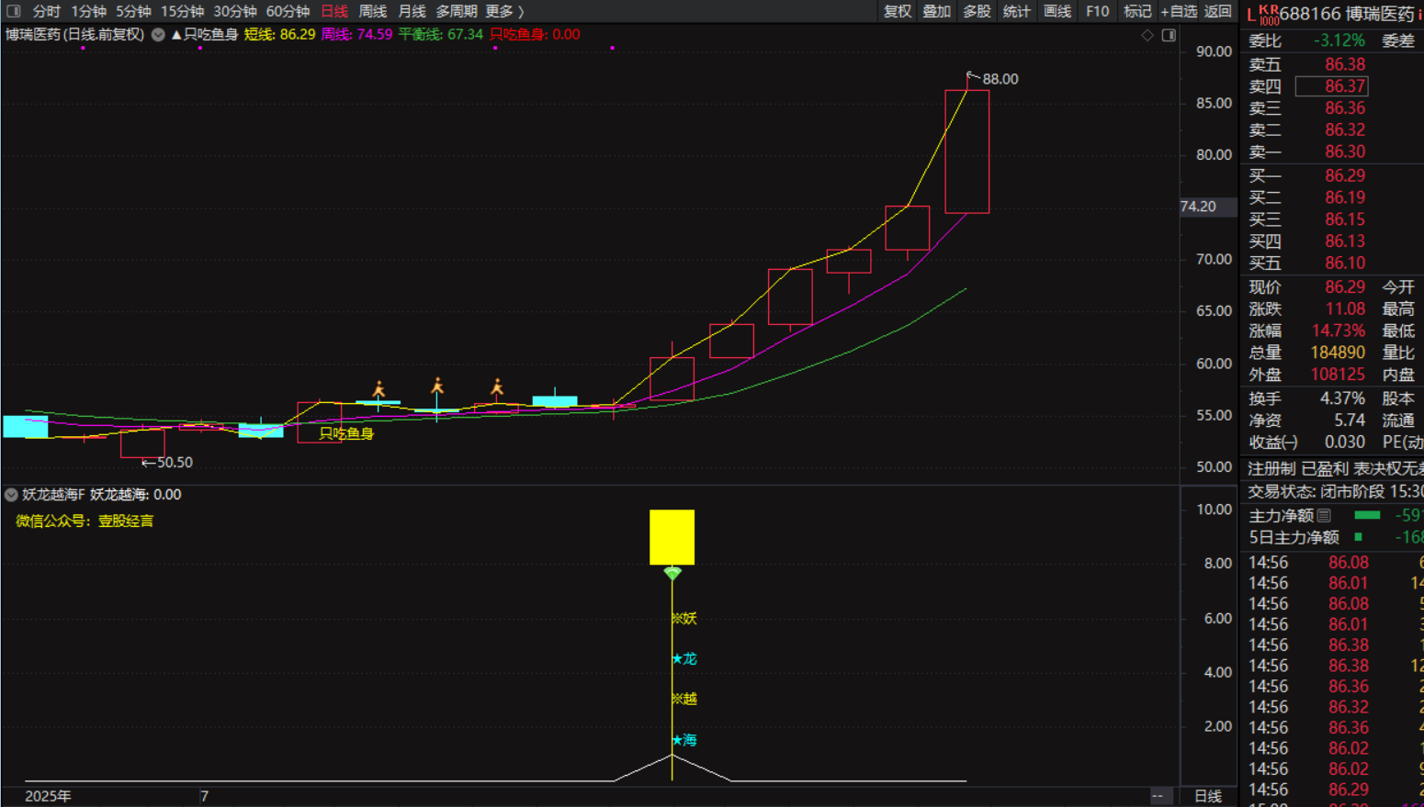Image resolution: width=1424 pixels, height=807 pixels.
Task: Toggle the side panel icon beside the diamond
Action: click(x=1169, y=35)
